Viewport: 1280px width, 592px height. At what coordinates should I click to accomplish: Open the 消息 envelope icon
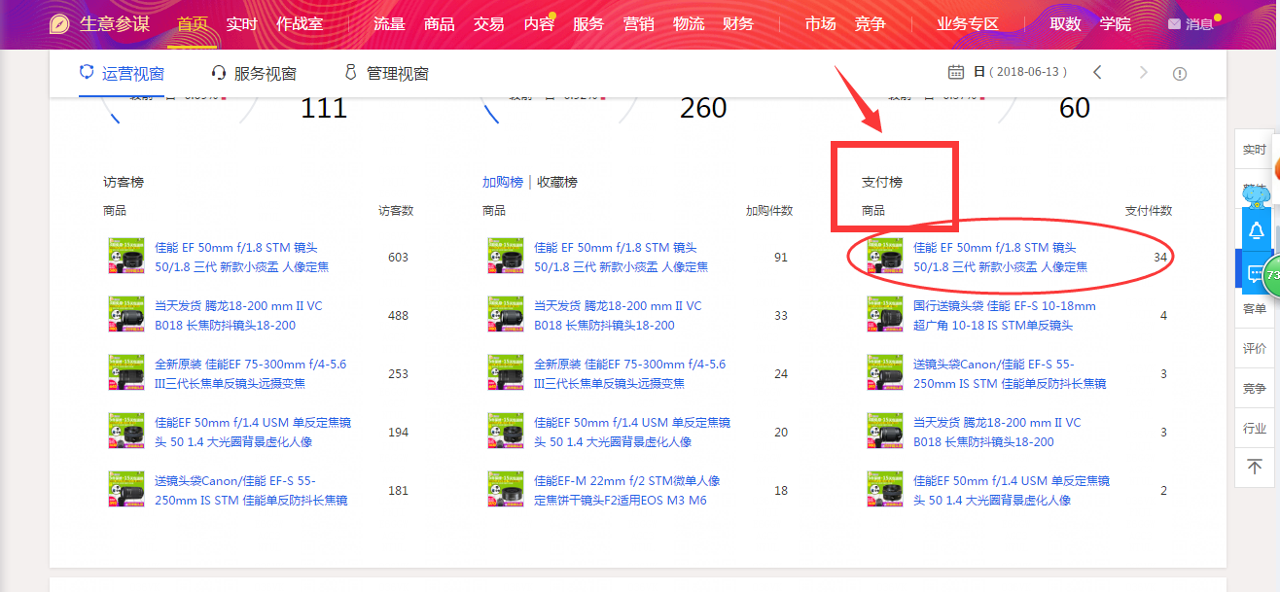point(1174,24)
